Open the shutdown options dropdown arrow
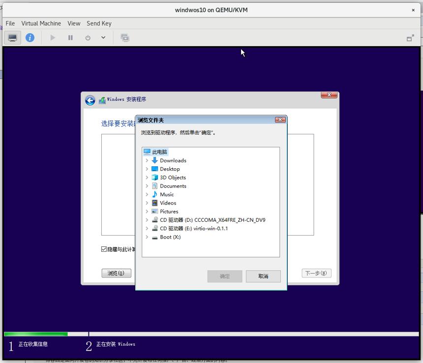 103,38
